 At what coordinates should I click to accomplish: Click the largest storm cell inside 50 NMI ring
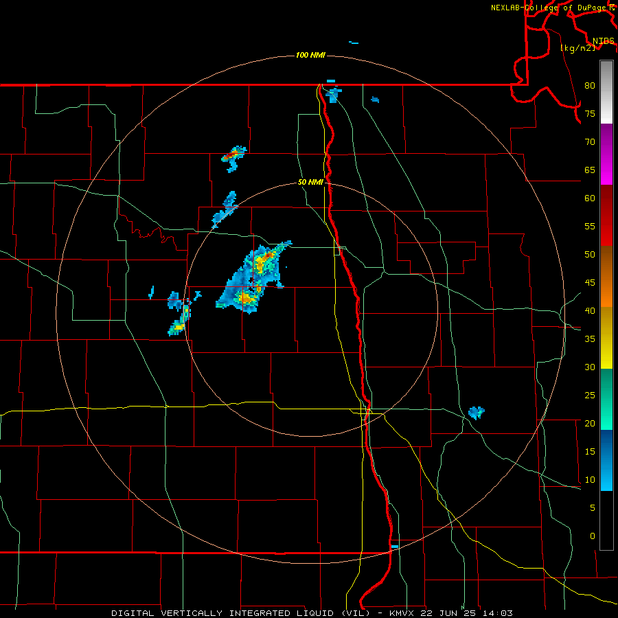click(254, 277)
